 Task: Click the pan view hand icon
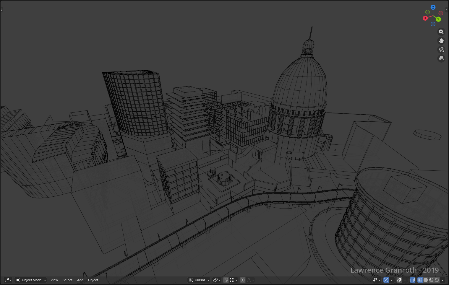441,41
